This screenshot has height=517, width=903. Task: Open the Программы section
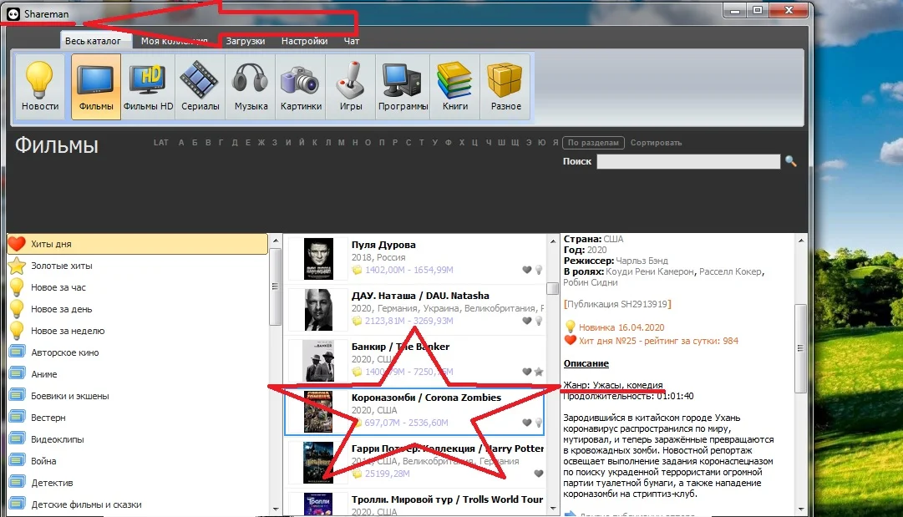[x=403, y=85]
